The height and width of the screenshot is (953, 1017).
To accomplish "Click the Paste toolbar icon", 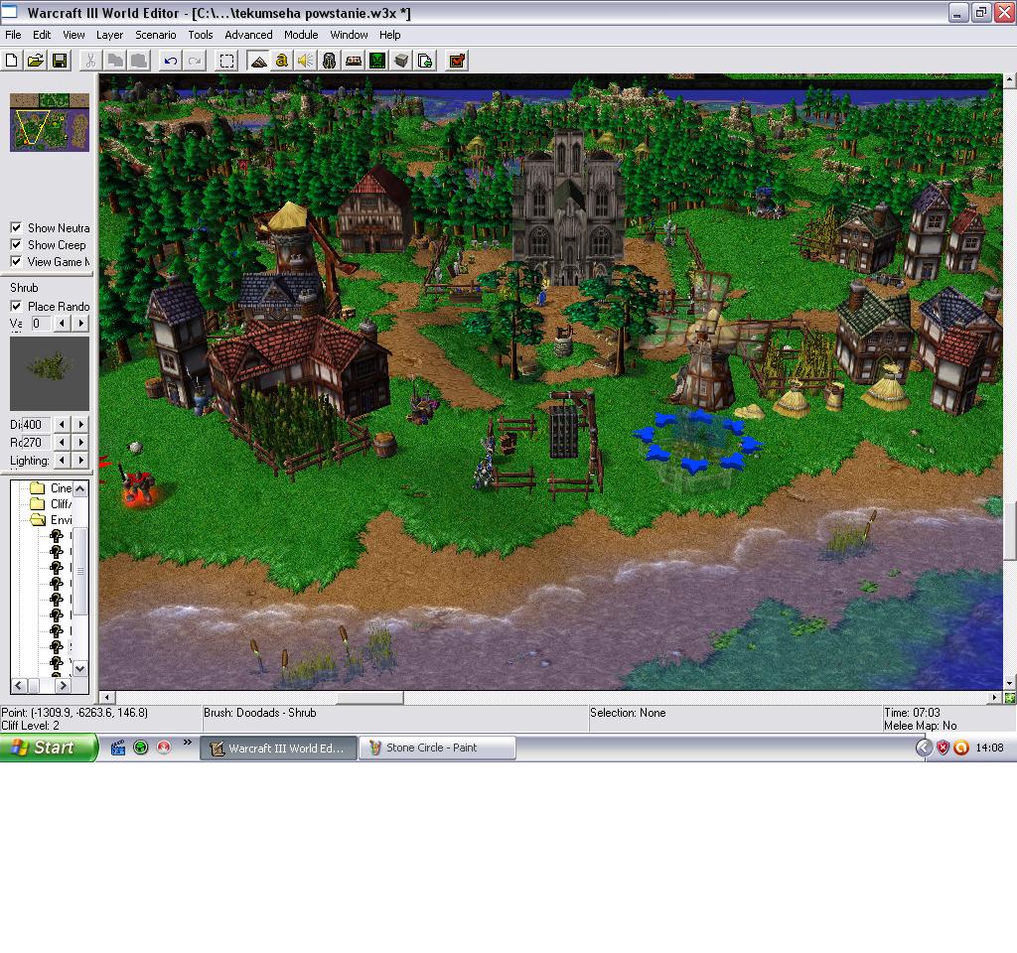I will click(139, 61).
